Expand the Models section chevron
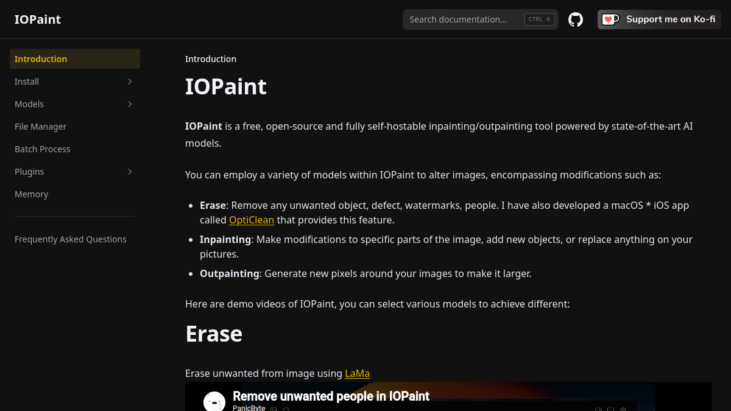This screenshot has height=411, width=731. click(130, 104)
